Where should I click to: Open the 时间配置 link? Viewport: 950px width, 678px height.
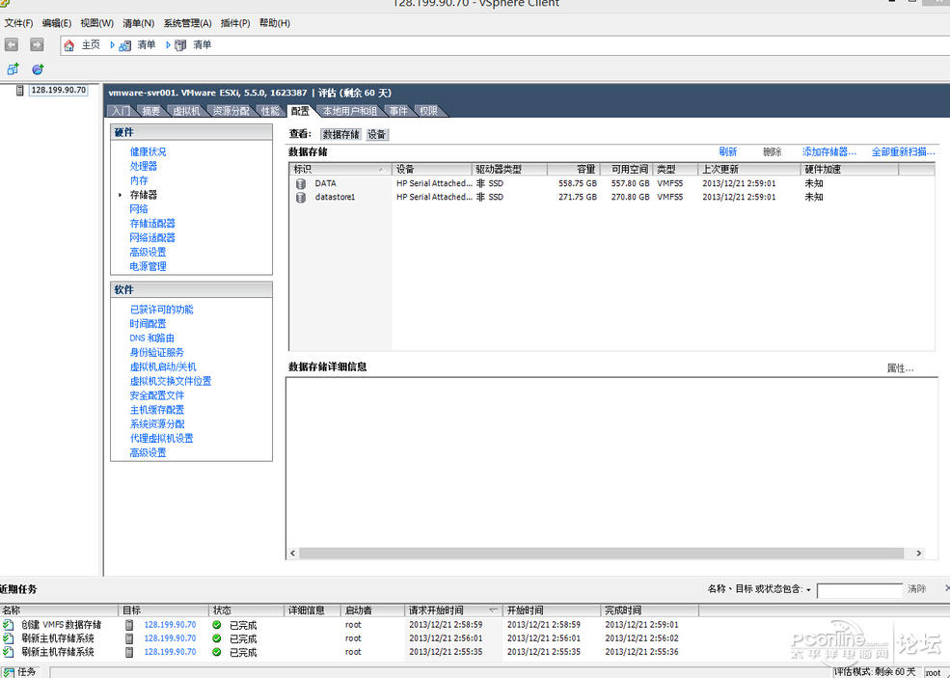pos(148,324)
